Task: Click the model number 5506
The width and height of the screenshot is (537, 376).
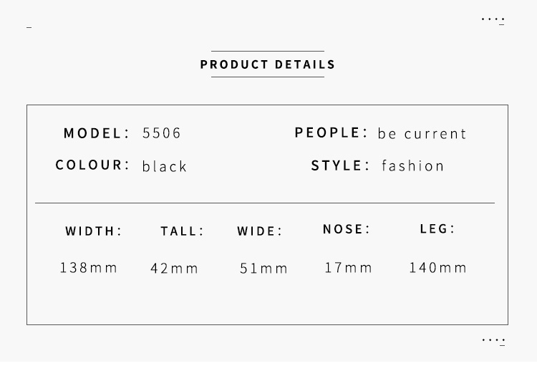Action: (161, 133)
